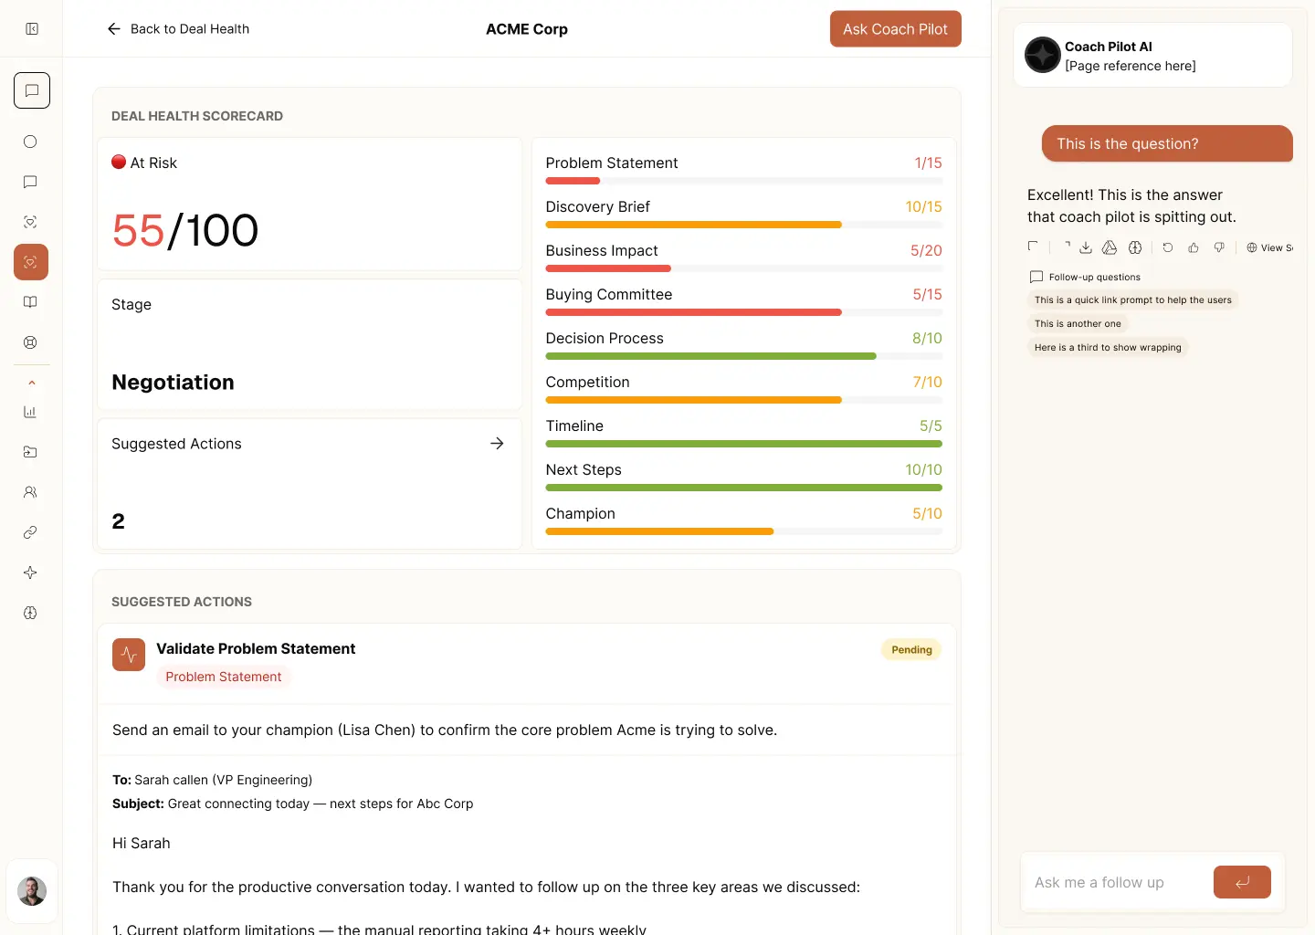The width and height of the screenshot is (1315, 935).
Task: Click the Pending status badge
Action: pyautogui.click(x=911, y=650)
